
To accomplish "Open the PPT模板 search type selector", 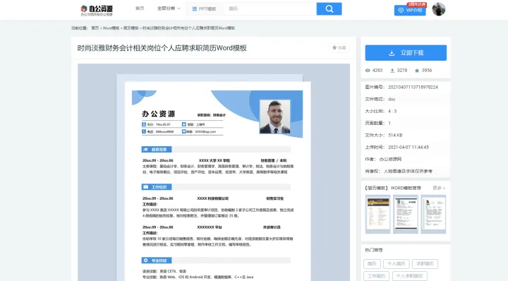I will point(204,8).
